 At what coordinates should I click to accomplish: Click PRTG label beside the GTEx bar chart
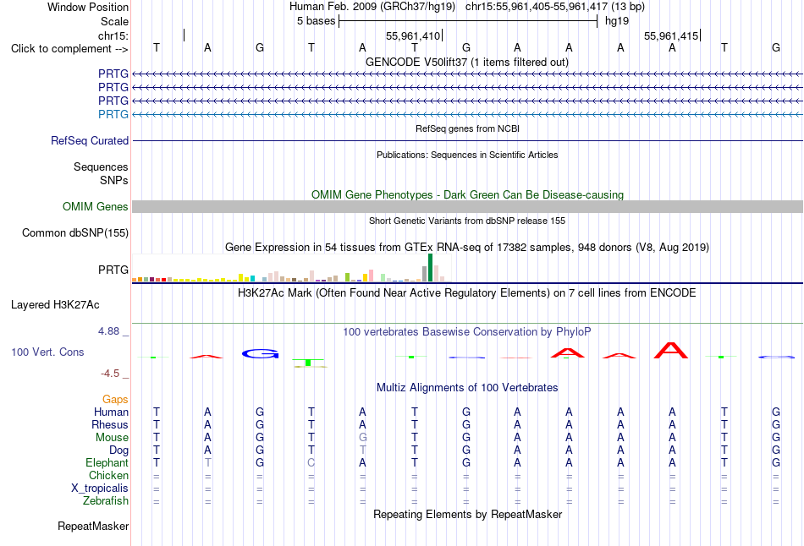point(113,270)
